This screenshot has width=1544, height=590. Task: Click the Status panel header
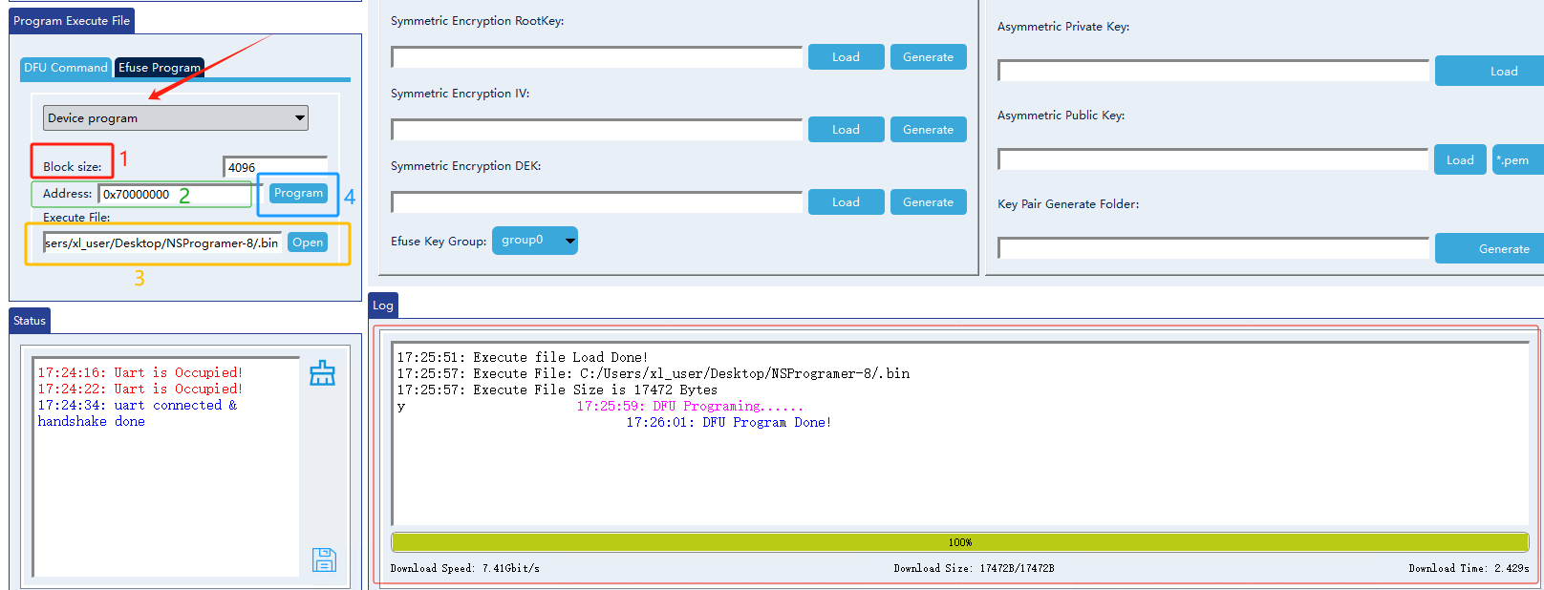pyautogui.click(x=30, y=321)
